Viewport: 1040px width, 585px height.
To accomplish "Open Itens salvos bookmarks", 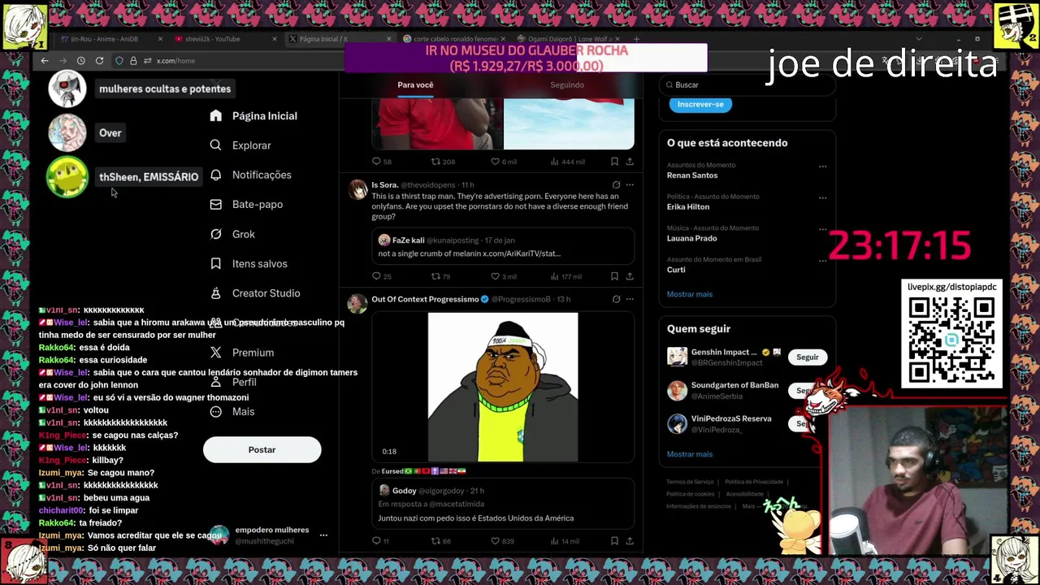I will coord(249,264).
